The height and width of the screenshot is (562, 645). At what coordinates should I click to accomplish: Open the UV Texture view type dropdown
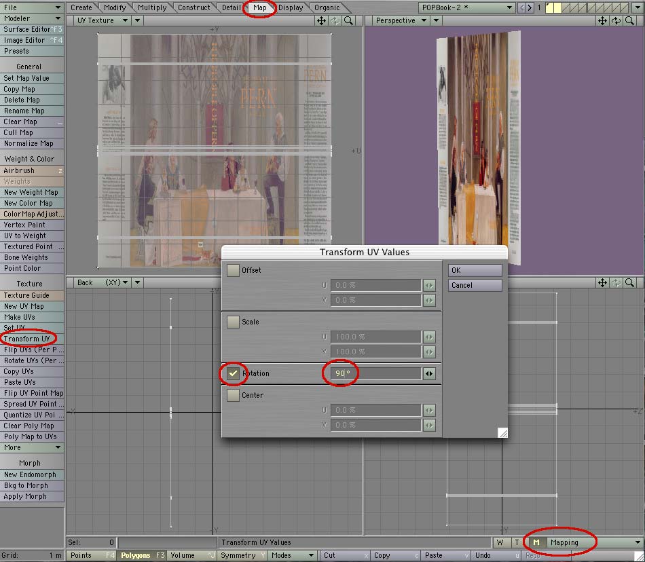click(103, 20)
